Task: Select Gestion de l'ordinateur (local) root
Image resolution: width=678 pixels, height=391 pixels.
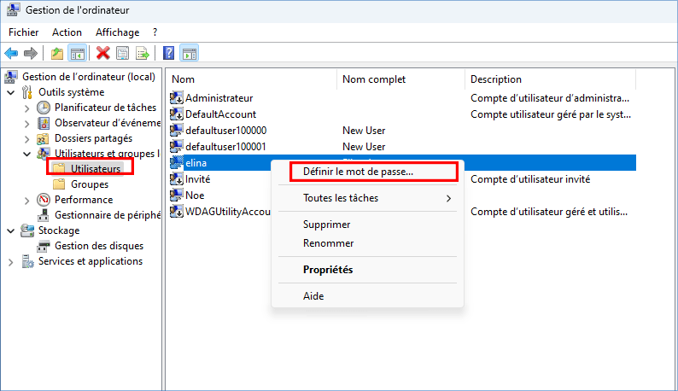Action: [x=89, y=77]
